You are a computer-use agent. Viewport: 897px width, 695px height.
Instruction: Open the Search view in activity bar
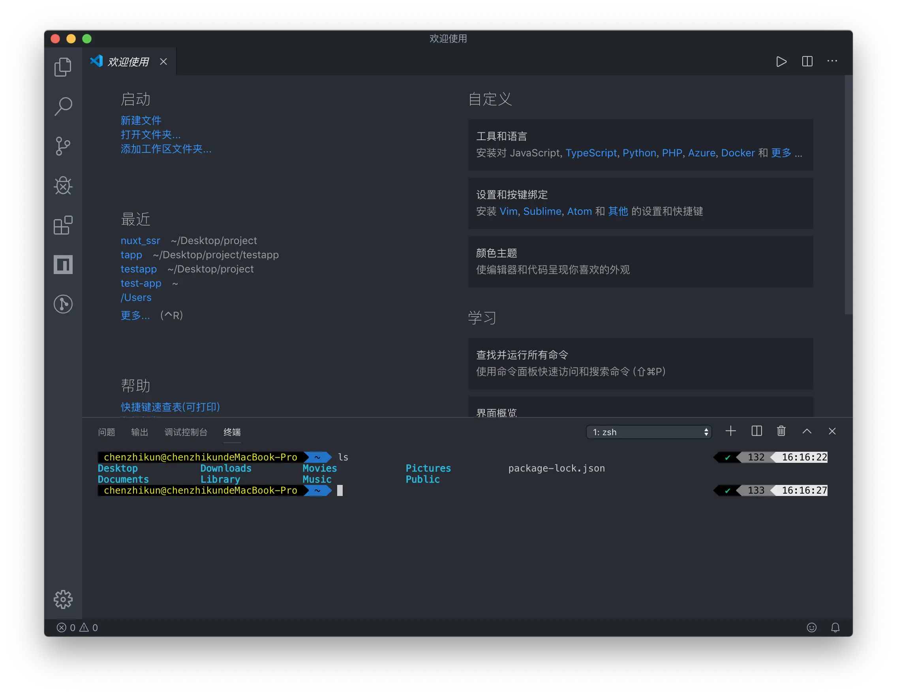click(63, 106)
